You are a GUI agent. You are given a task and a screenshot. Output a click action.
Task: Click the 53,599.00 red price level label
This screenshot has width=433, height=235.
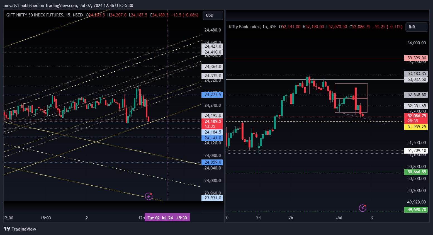point(417,58)
